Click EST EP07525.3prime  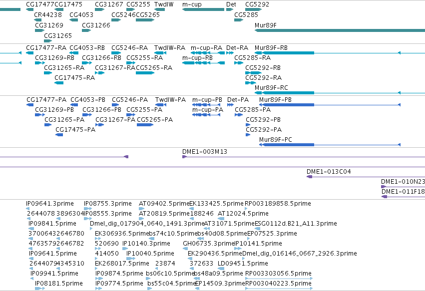click(x=272, y=234)
